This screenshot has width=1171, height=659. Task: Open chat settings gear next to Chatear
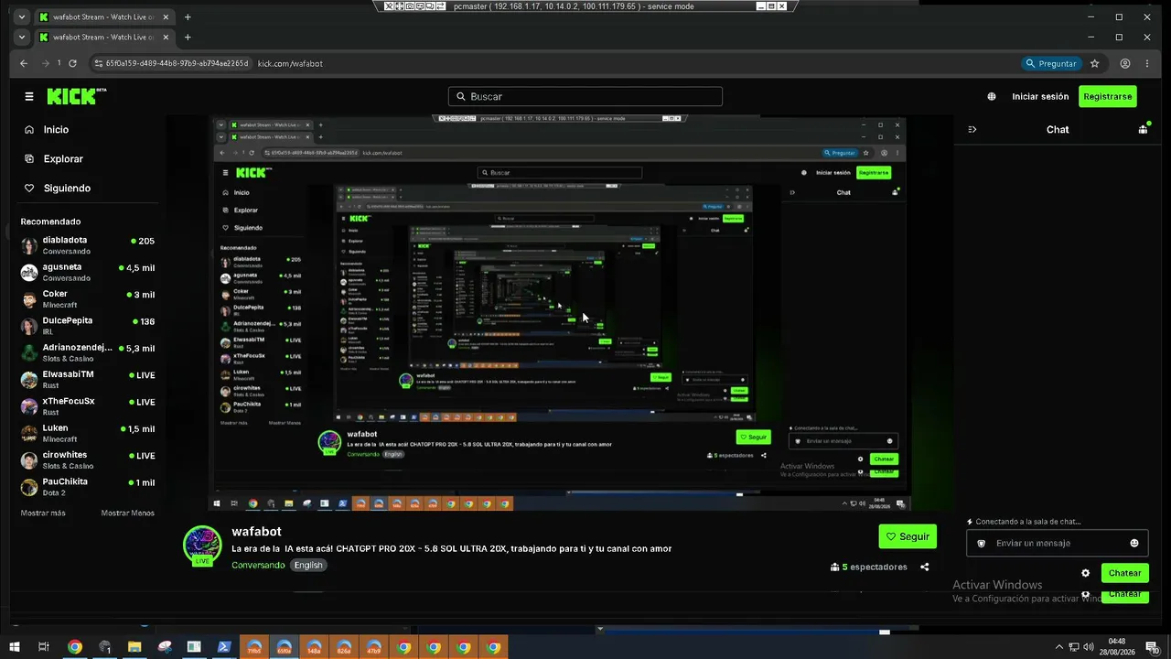pos(1086,573)
